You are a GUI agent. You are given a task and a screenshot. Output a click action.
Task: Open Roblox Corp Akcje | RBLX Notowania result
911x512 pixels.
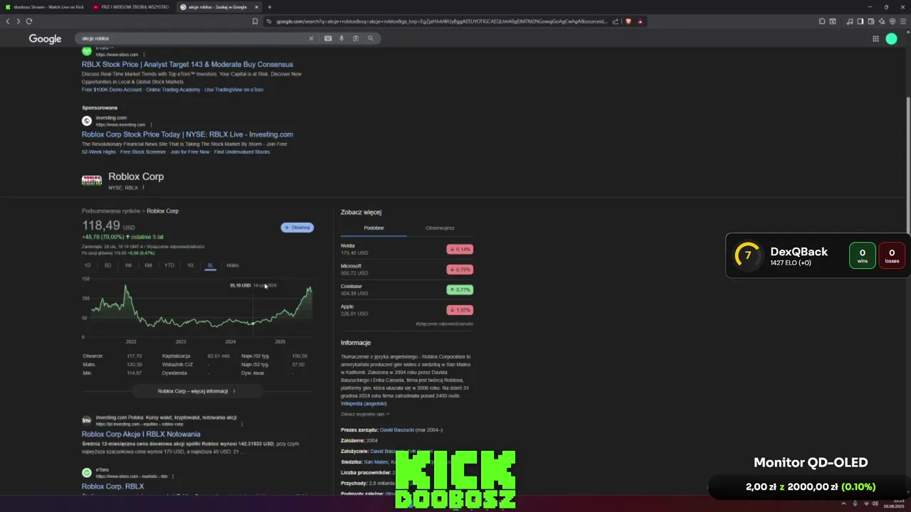(141, 434)
